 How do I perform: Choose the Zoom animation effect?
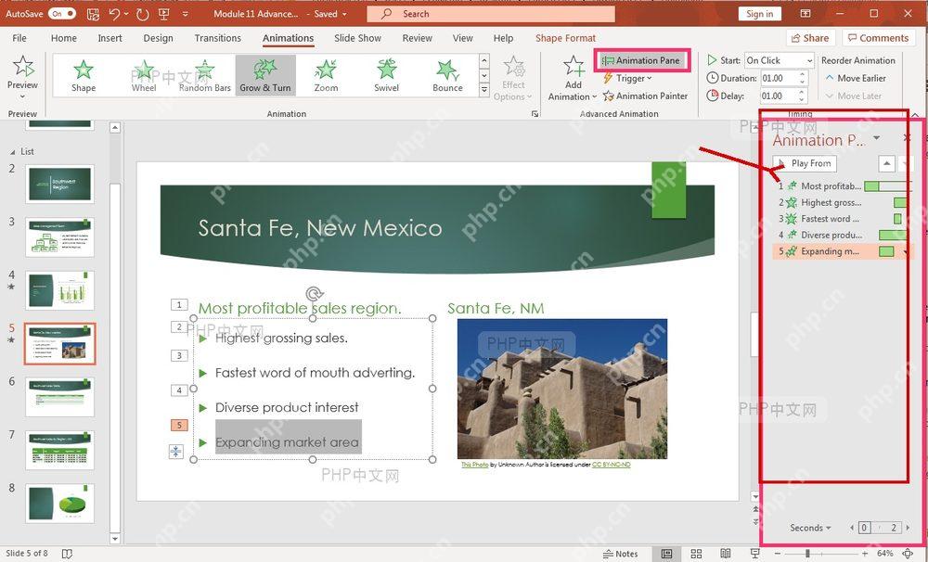point(326,76)
